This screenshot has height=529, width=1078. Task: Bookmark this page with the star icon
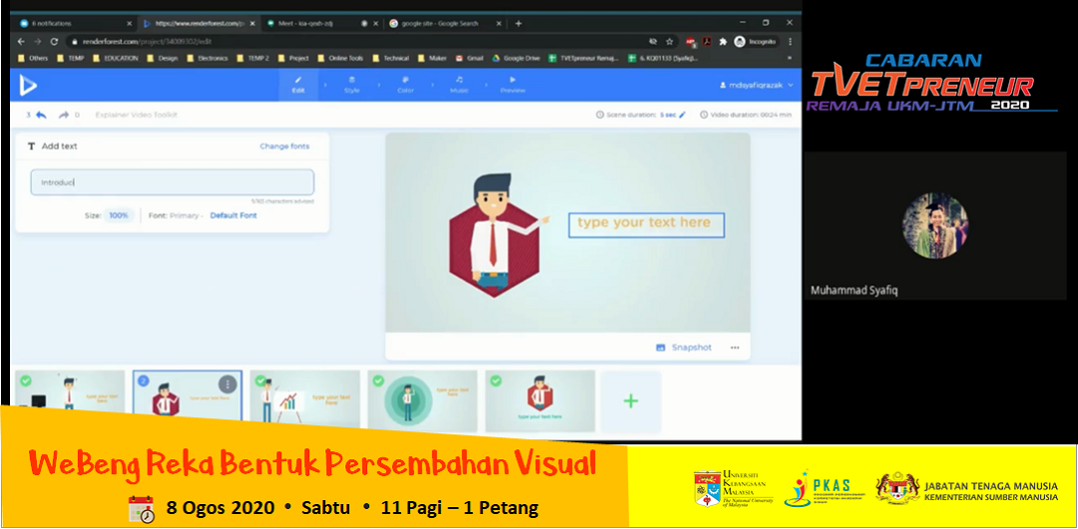669,42
